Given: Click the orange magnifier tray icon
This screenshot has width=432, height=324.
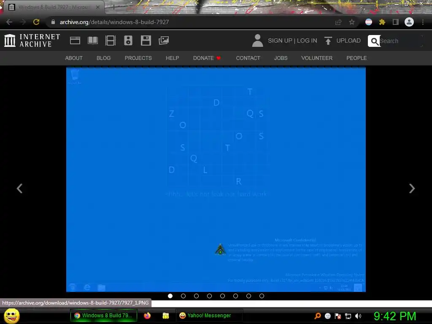Looking at the screenshot, I should pyautogui.click(x=318, y=316).
